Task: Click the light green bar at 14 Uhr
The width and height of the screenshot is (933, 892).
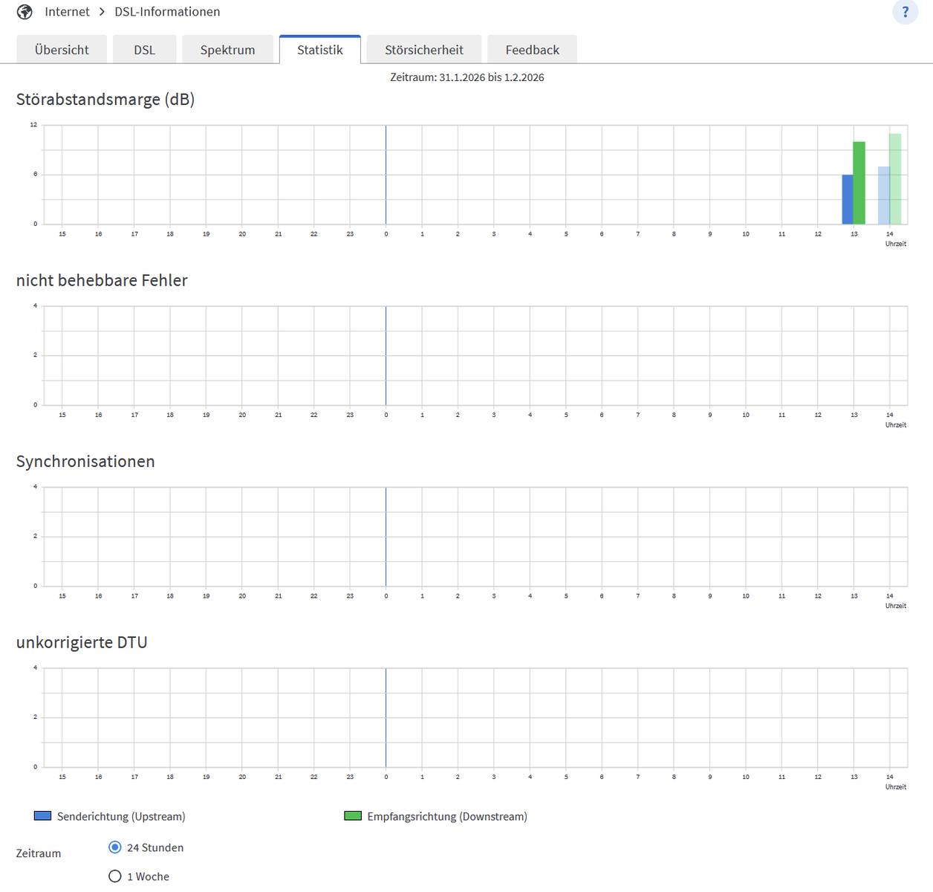Action: click(896, 179)
